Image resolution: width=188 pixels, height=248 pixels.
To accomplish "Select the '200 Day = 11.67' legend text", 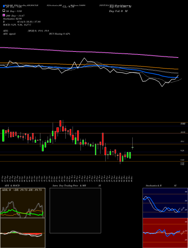I will [x=15, y=16].
